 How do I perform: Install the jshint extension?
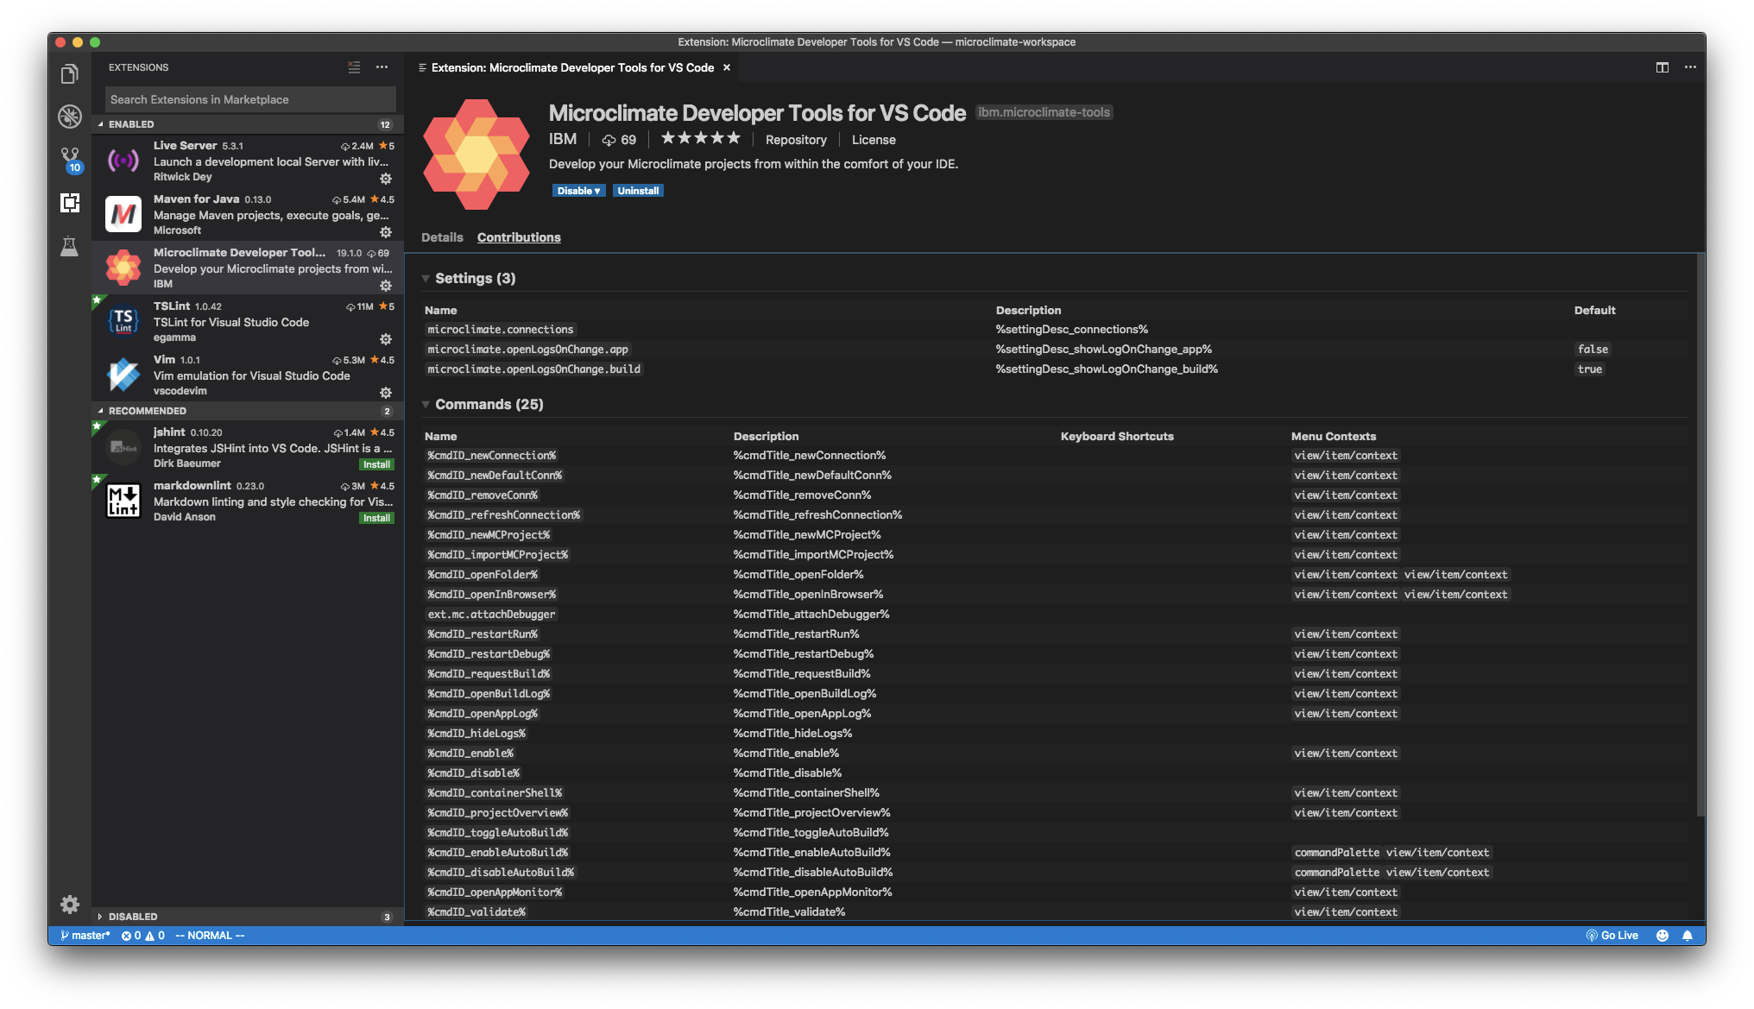tap(376, 464)
